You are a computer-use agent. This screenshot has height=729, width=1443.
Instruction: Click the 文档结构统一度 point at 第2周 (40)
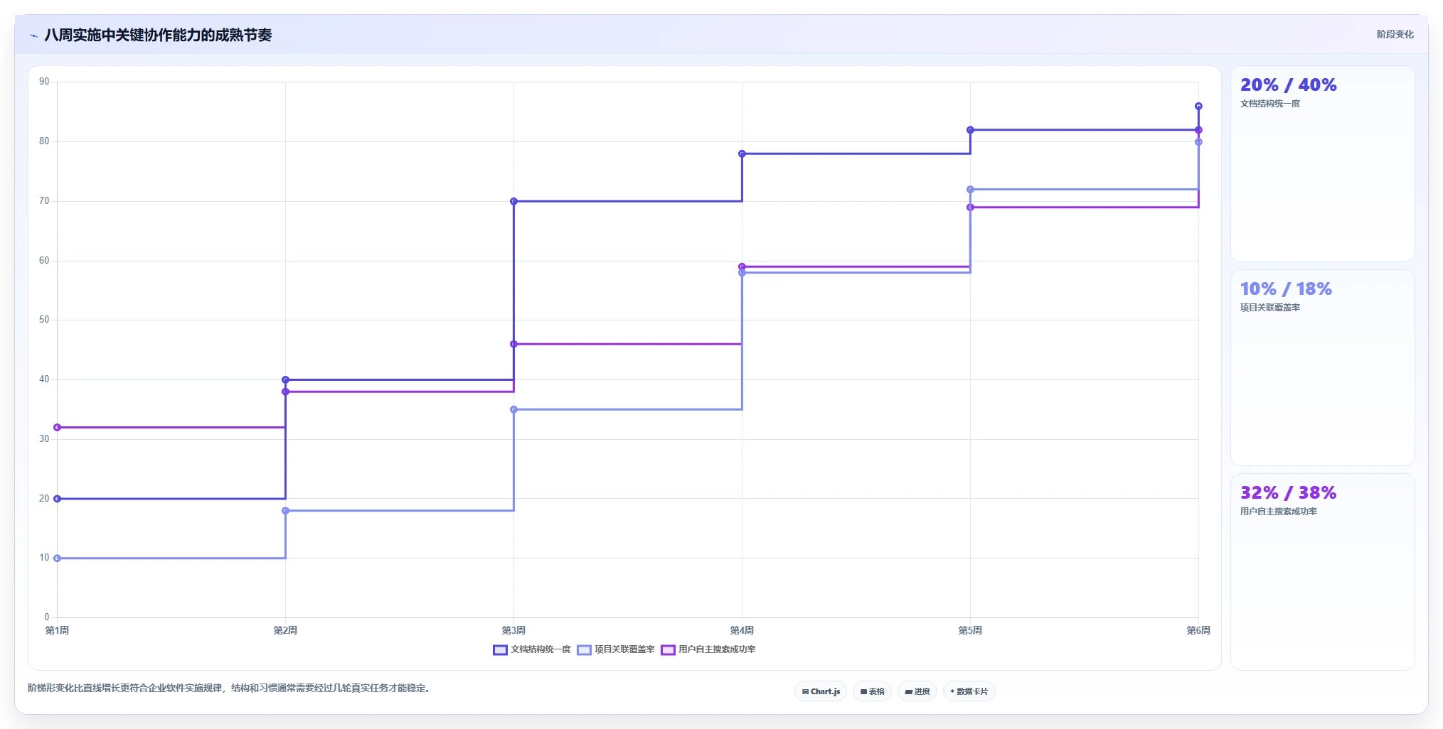coord(285,379)
